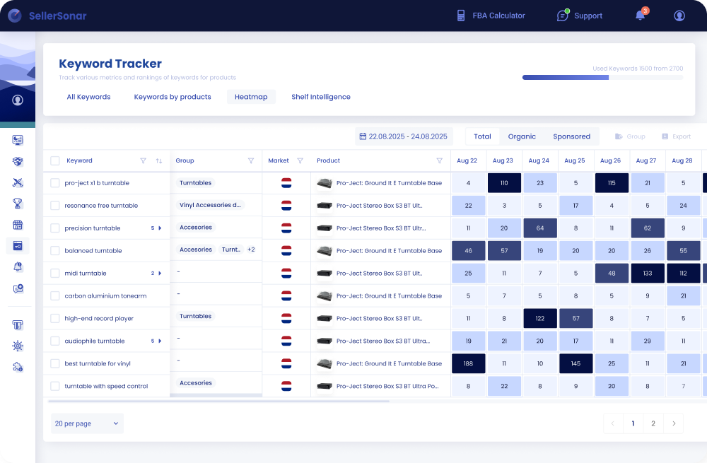Click the SellerSonar logo icon
707x463 pixels.
click(x=15, y=16)
